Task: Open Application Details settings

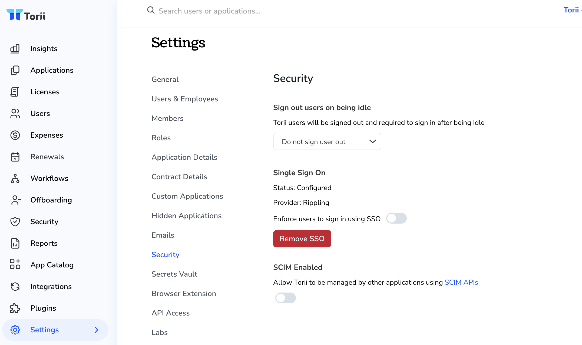Action: tap(184, 157)
